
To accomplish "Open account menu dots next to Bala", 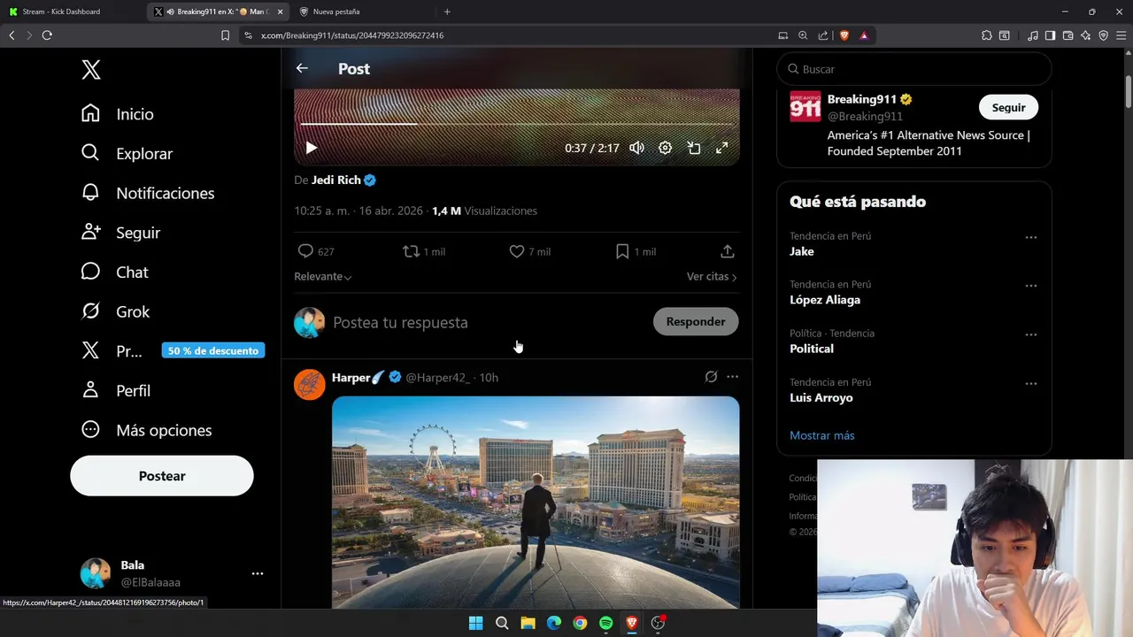I will coord(258,573).
